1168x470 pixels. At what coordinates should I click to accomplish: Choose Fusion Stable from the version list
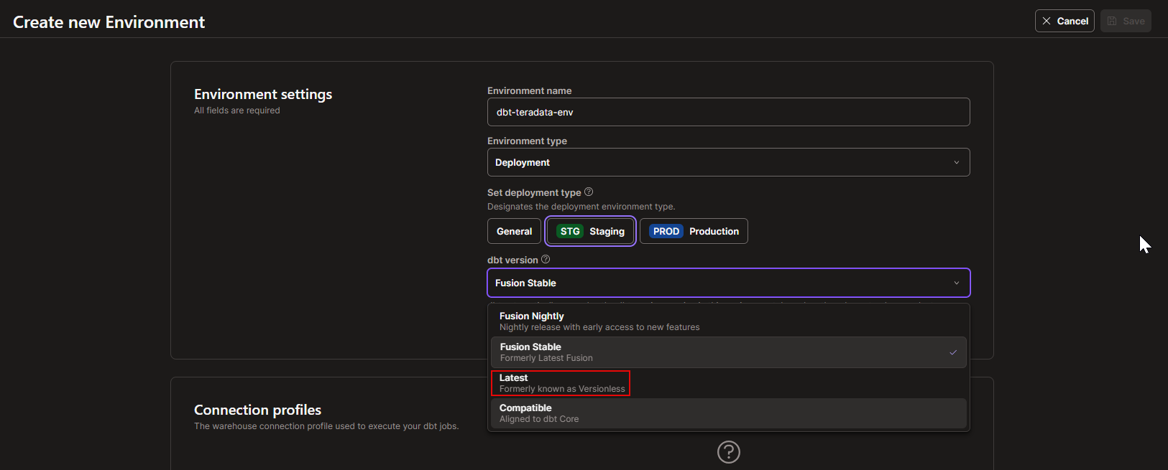click(728, 352)
